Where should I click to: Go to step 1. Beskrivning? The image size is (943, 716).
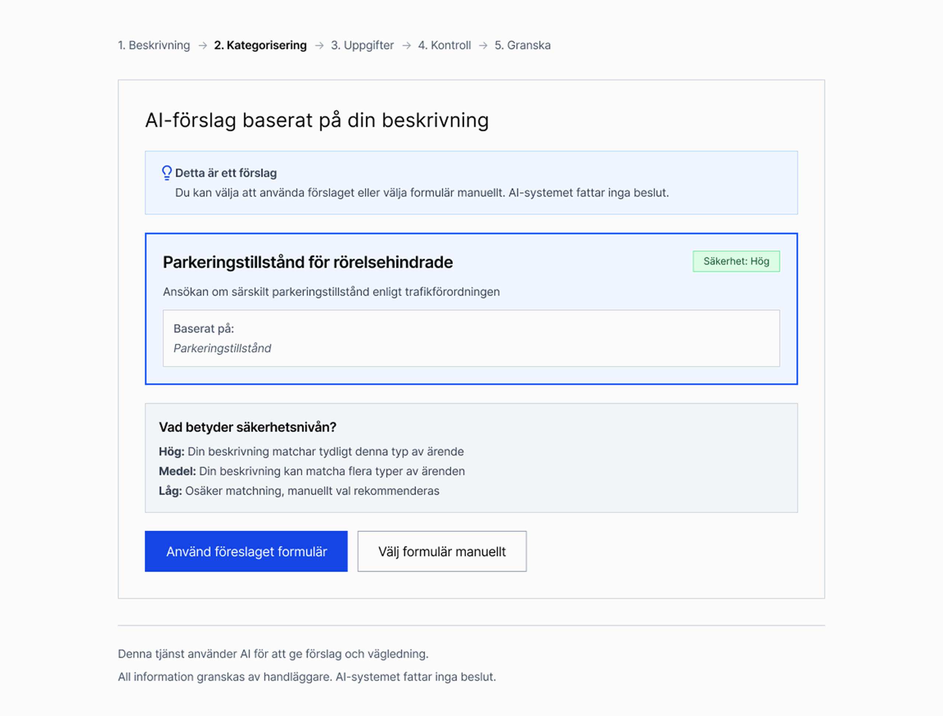[154, 45]
